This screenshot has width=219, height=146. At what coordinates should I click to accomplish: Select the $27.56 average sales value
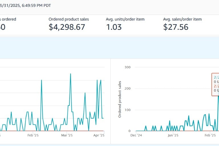coord(176,27)
